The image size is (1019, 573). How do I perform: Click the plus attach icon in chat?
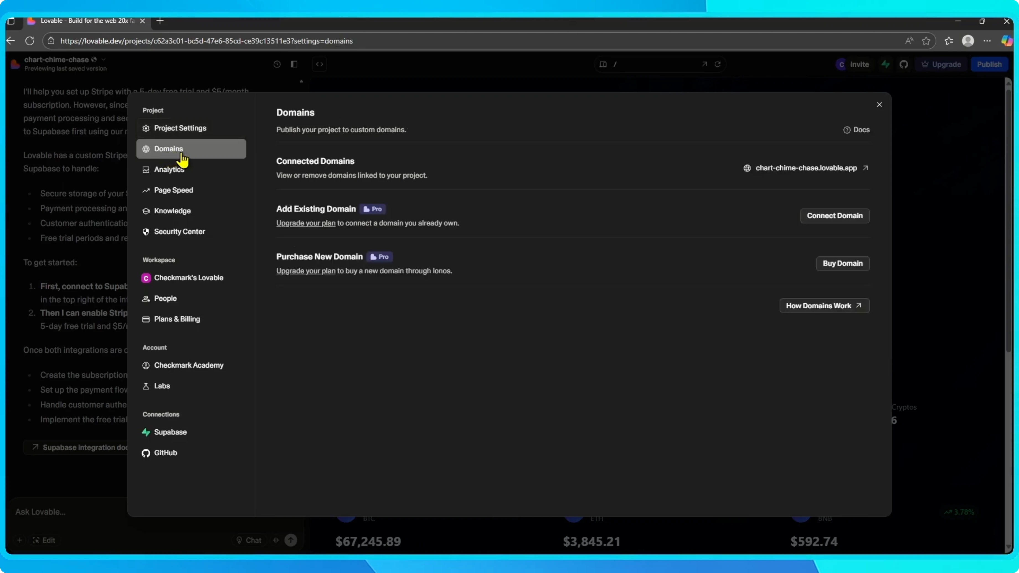tap(19, 540)
